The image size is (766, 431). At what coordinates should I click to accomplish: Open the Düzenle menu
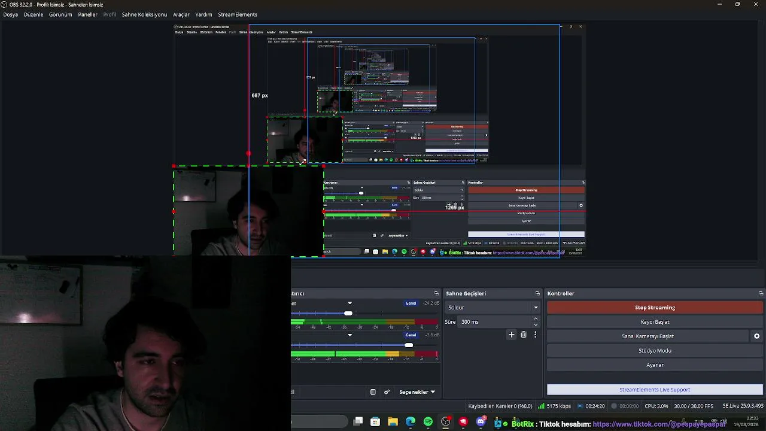(x=34, y=14)
